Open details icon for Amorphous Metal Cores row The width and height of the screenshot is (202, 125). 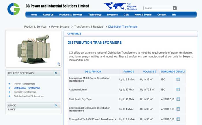click(178, 79)
